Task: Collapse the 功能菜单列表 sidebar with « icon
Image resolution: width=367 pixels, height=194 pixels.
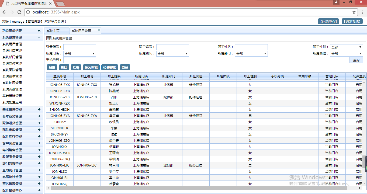Action: coord(39,30)
